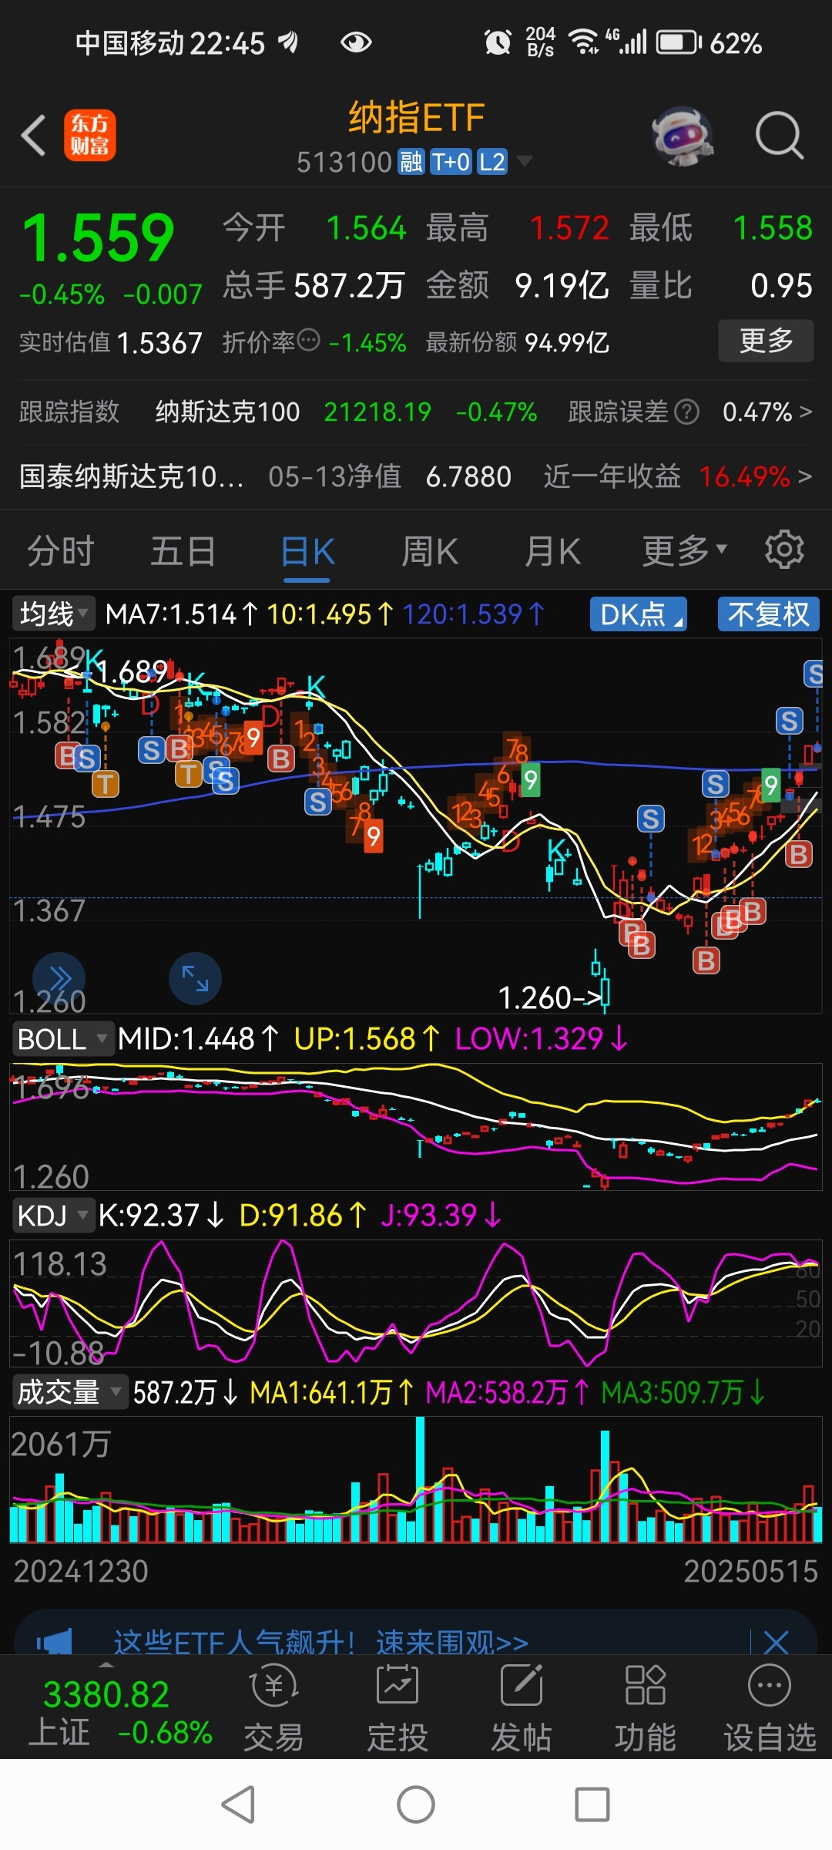Open 更多 chart periods dropdown
The width and height of the screenshot is (832, 1850).
tap(685, 550)
